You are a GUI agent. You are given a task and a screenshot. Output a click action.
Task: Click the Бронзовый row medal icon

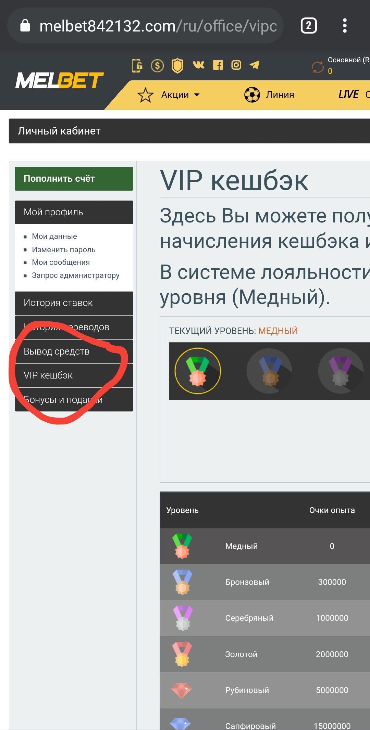(x=182, y=582)
